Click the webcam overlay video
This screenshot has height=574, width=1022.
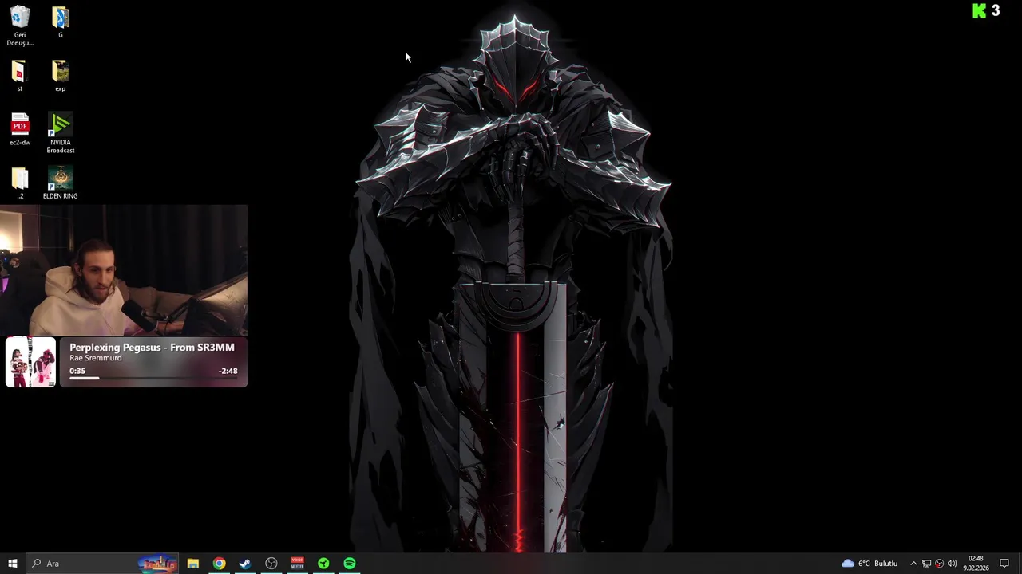click(124, 270)
